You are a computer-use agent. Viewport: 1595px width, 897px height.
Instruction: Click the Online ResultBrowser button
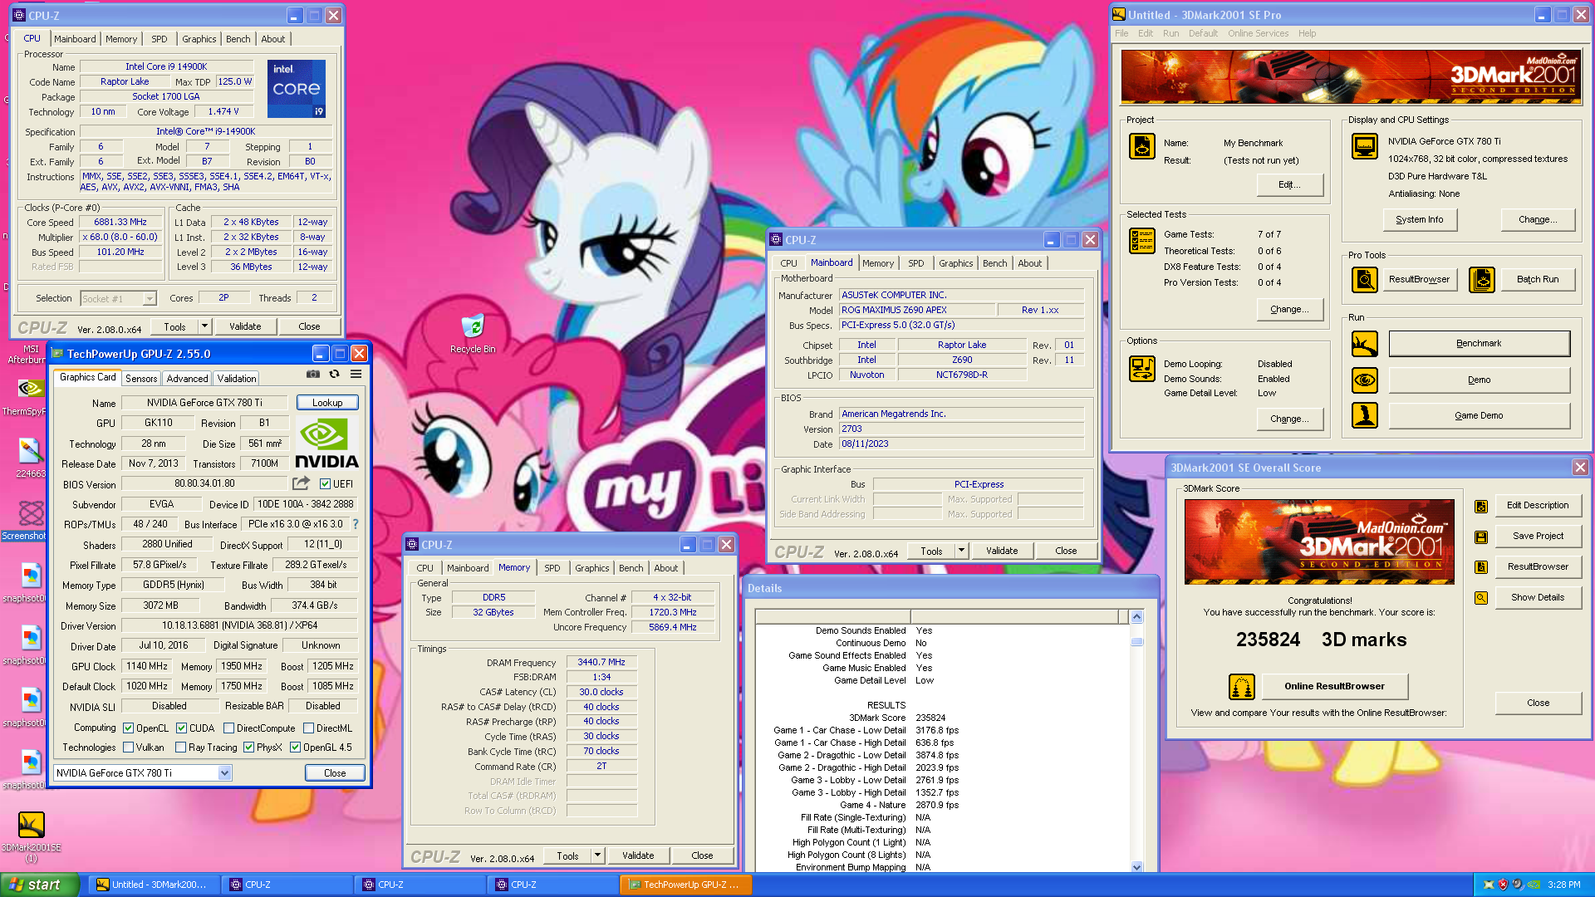[1335, 687]
